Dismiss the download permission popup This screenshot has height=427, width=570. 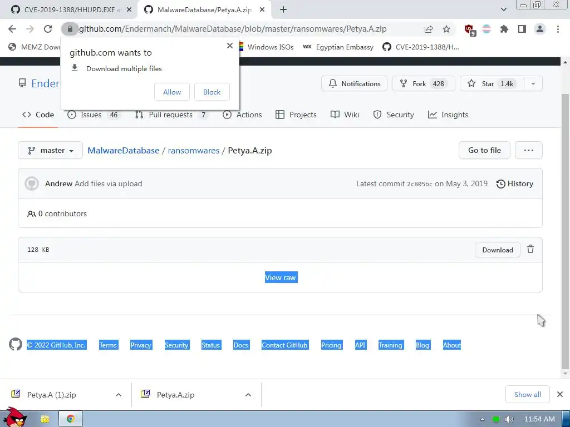click(230, 46)
